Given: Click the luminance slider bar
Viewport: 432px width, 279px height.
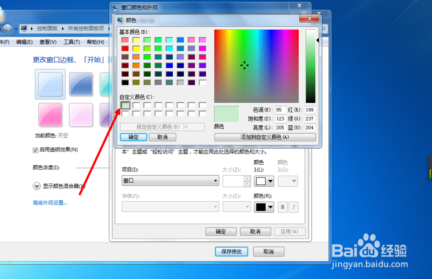Looking at the screenshot, I should tap(311, 66).
